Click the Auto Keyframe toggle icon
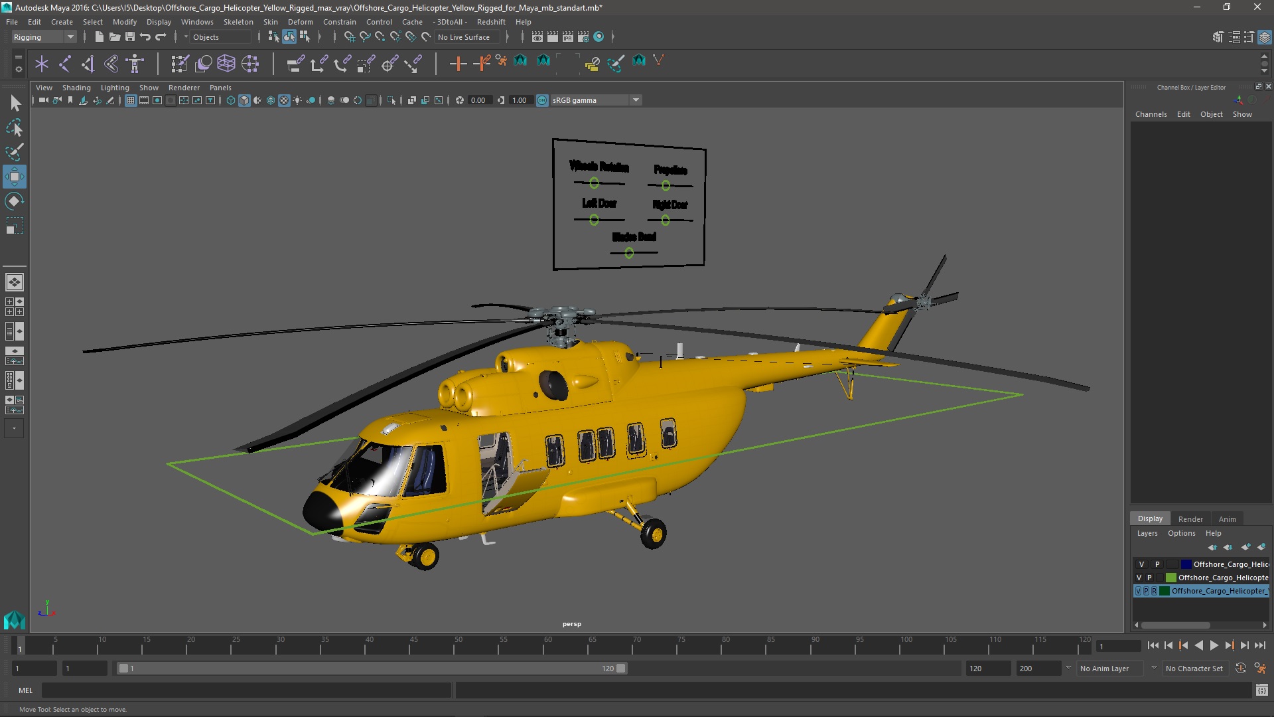The height and width of the screenshot is (717, 1274). tap(1241, 669)
